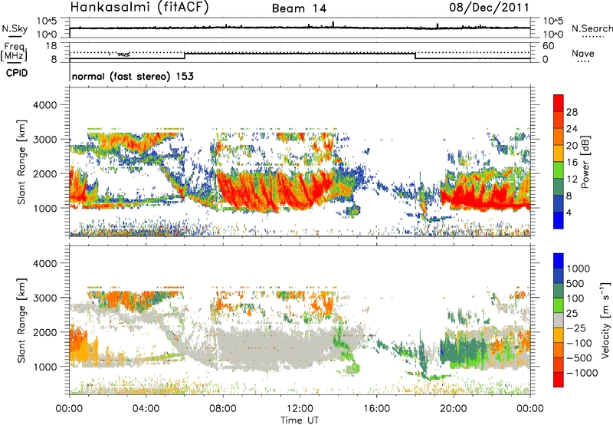Pick the yellow-orange -25 to -100 velocity swatch
Image resolution: width=613 pixels, height=425 pixels.
(x=559, y=335)
